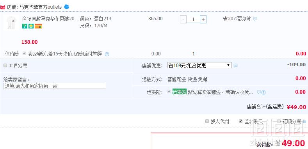
Task: Check the 花呗分期 checkbox
Action: [279, 121]
